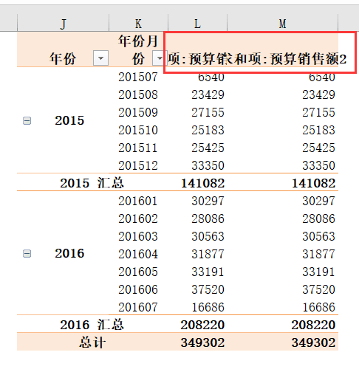
Task: Click the 2016 year label
Action: point(69,253)
